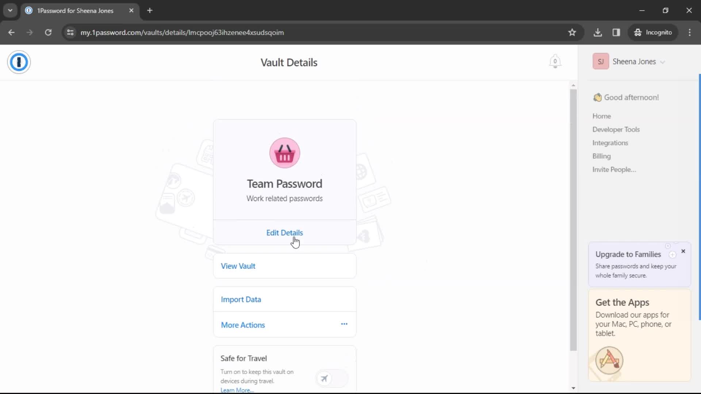Click the download icon in toolbar
The image size is (701, 394).
598,32
